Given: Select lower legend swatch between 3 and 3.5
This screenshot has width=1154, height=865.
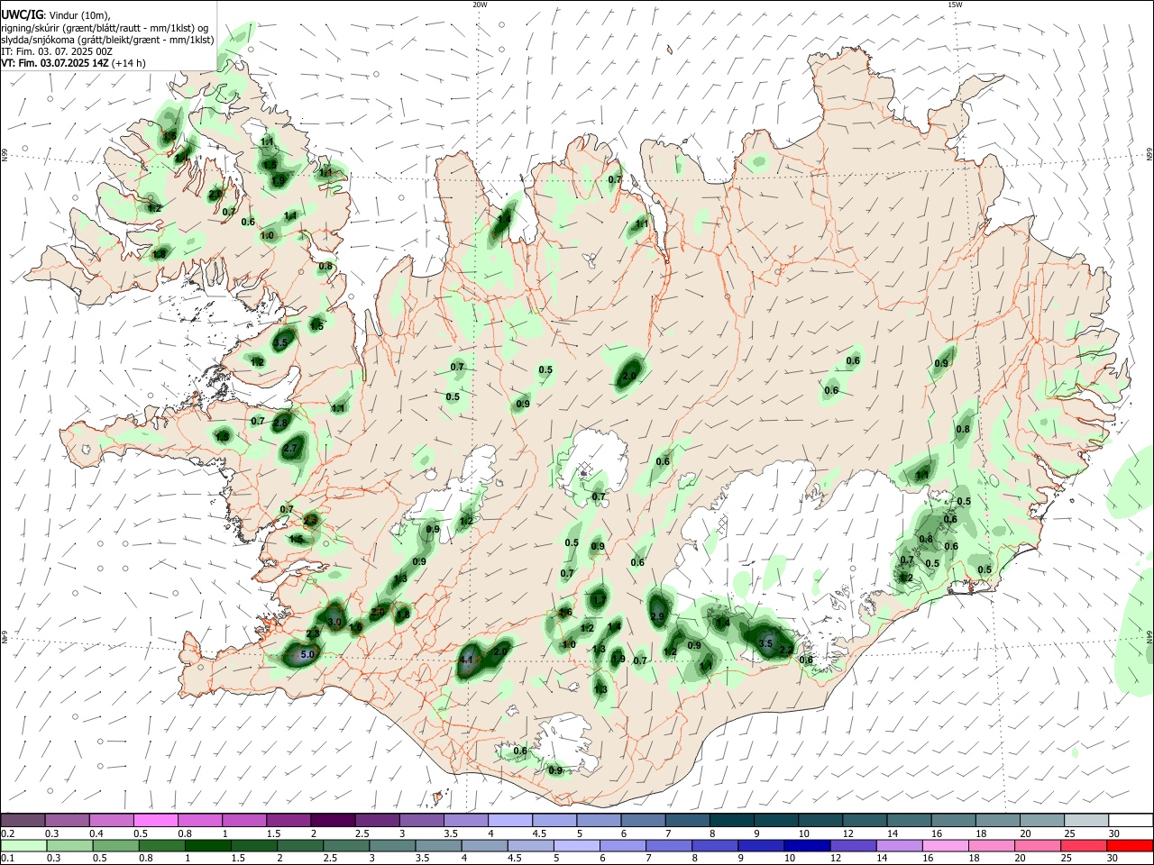Looking at the screenshot, I should click(391, 845).
